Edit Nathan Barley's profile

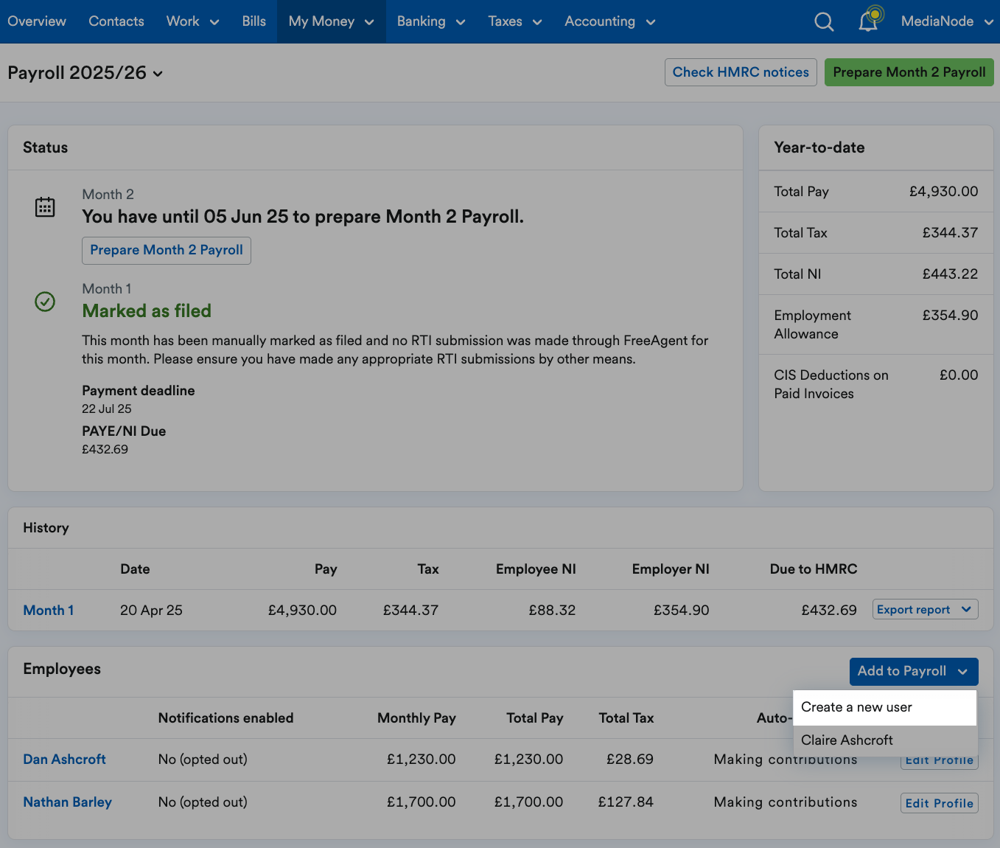tap(939, 803)
